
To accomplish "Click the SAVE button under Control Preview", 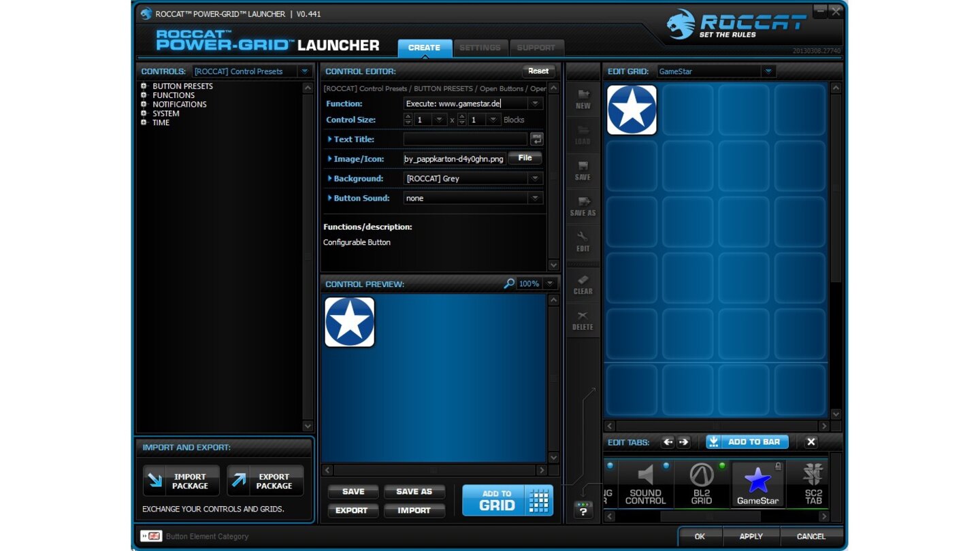I will point(353,492).
